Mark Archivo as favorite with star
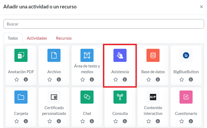Image resolution: width=207 pixels, height=128 pixels. pos(50,79)
